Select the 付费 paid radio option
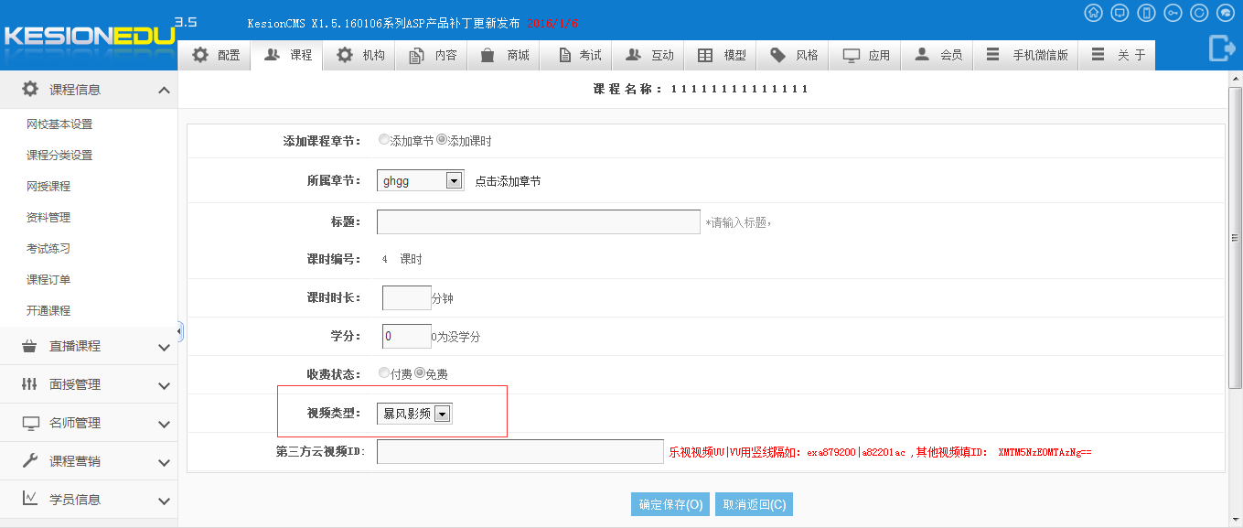Viewport: 1243px width, 528px height. pyautogui.click(x=384, y=373)
